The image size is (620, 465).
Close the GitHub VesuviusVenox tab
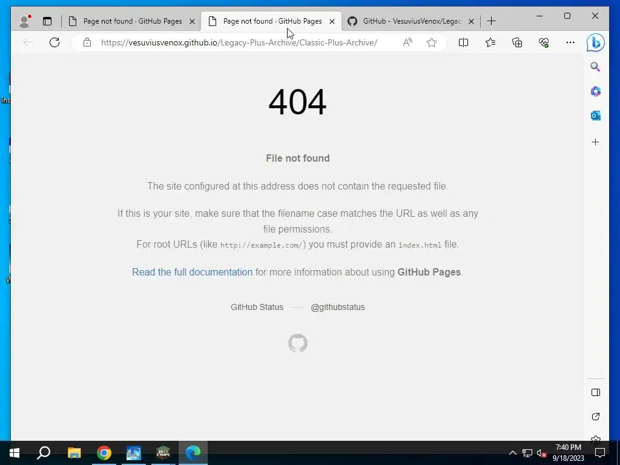[x=471, y=21]
